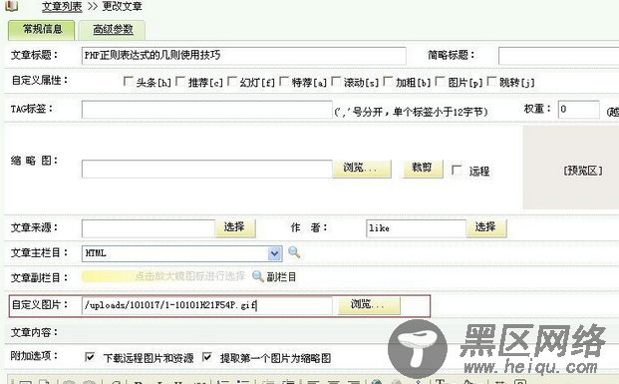Click 浏览 button for 自定义图片

pyautogui.click(x=369, y=305)
